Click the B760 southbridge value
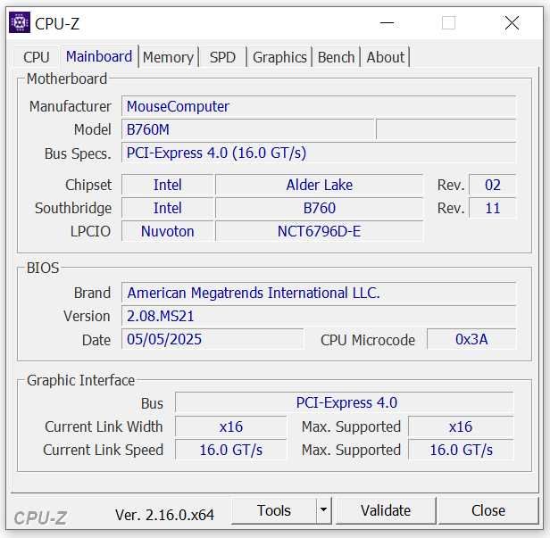The height and width of the screenshot is (538, 550). tap(320, 208)
